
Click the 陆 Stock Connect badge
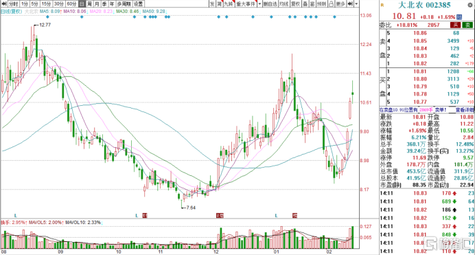tap(459, 17)
